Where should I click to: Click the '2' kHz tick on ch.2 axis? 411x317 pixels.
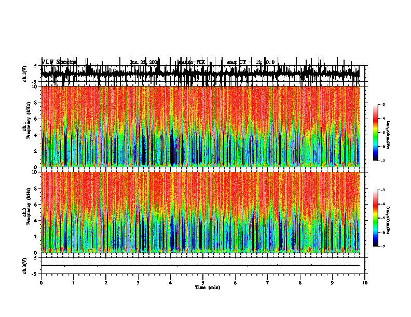pyautogui.click(x=36, y=237)
